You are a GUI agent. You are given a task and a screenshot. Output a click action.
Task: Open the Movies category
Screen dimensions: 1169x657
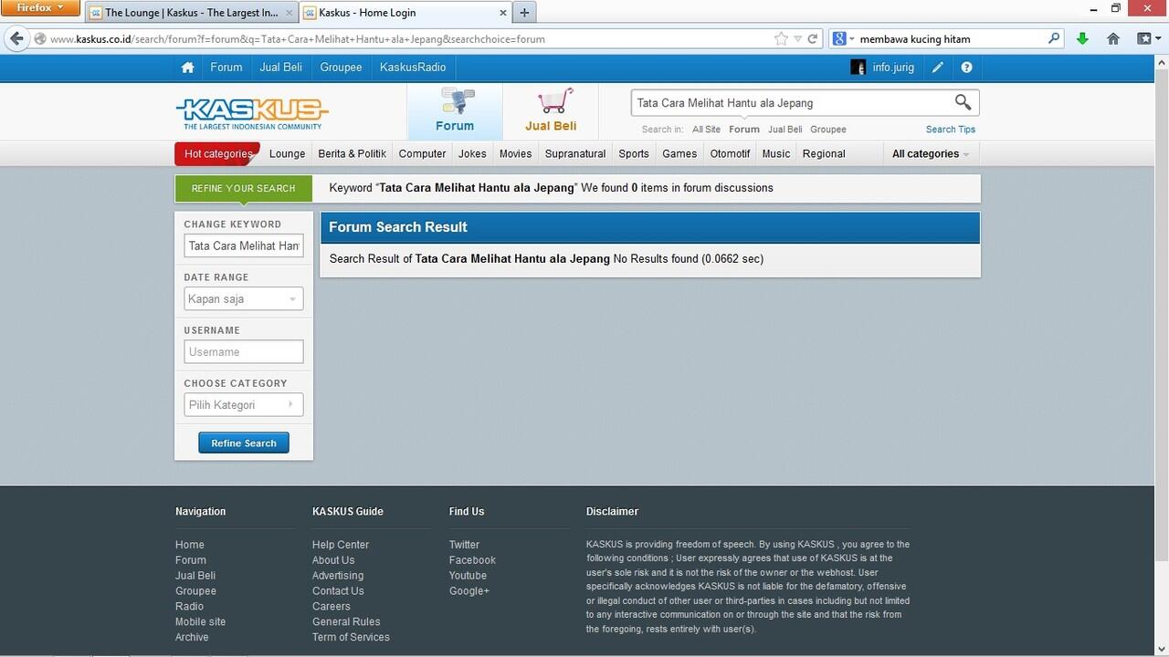point(515,154)
